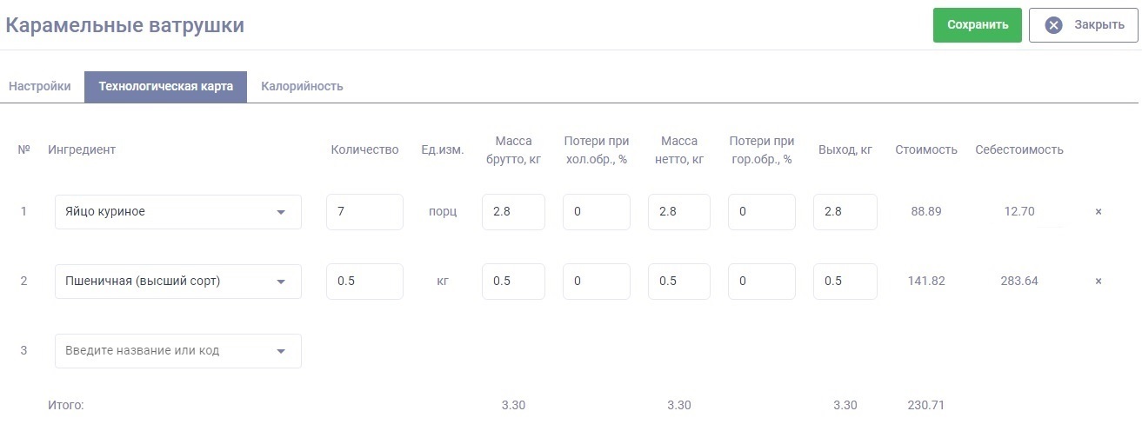Click the Закрыть button

tap(1083, 25)
